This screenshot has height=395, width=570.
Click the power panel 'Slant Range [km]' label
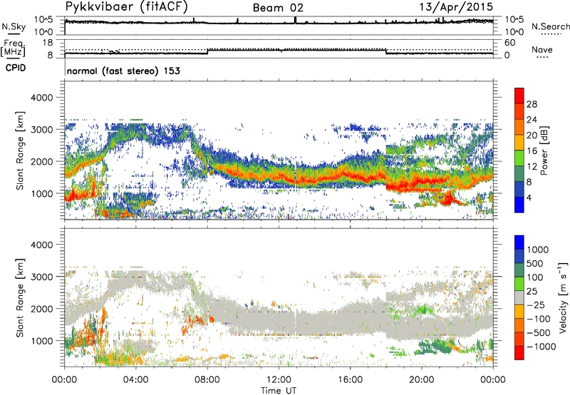(20, 150)
